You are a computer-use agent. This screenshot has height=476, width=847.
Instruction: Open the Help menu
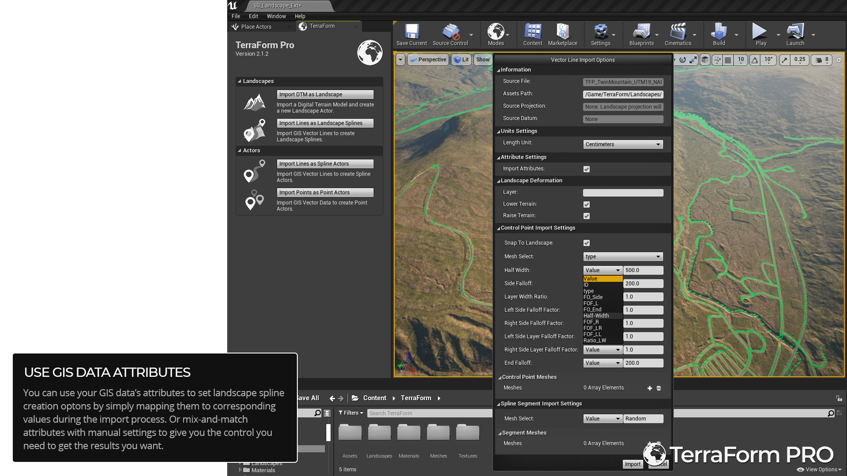click(x=300, y=16)
